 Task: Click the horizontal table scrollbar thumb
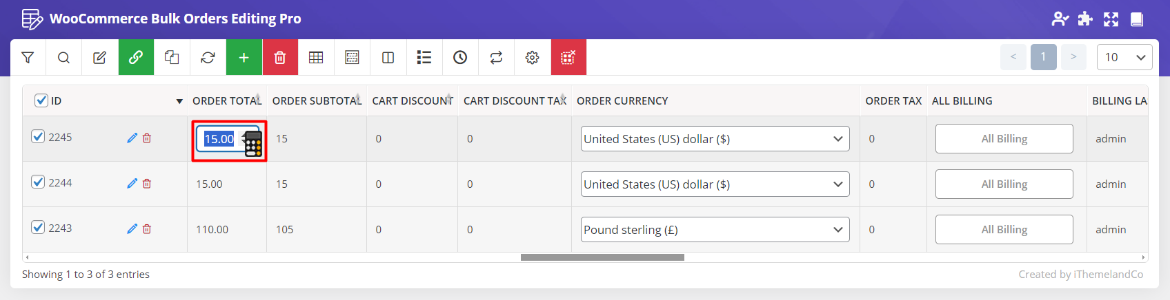[602, 257]
